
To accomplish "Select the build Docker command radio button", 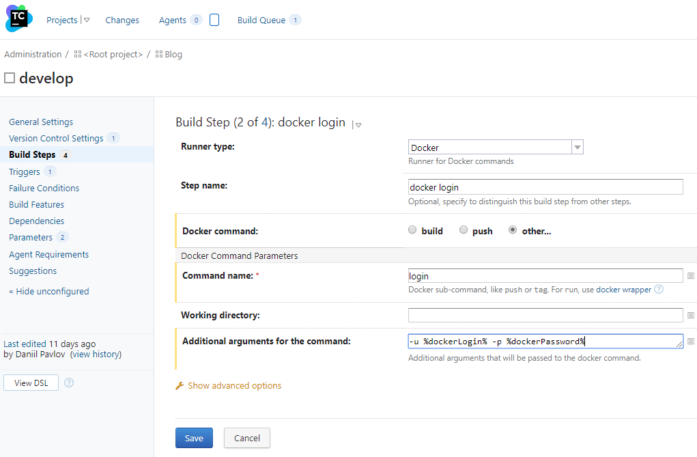I will 412,230.
